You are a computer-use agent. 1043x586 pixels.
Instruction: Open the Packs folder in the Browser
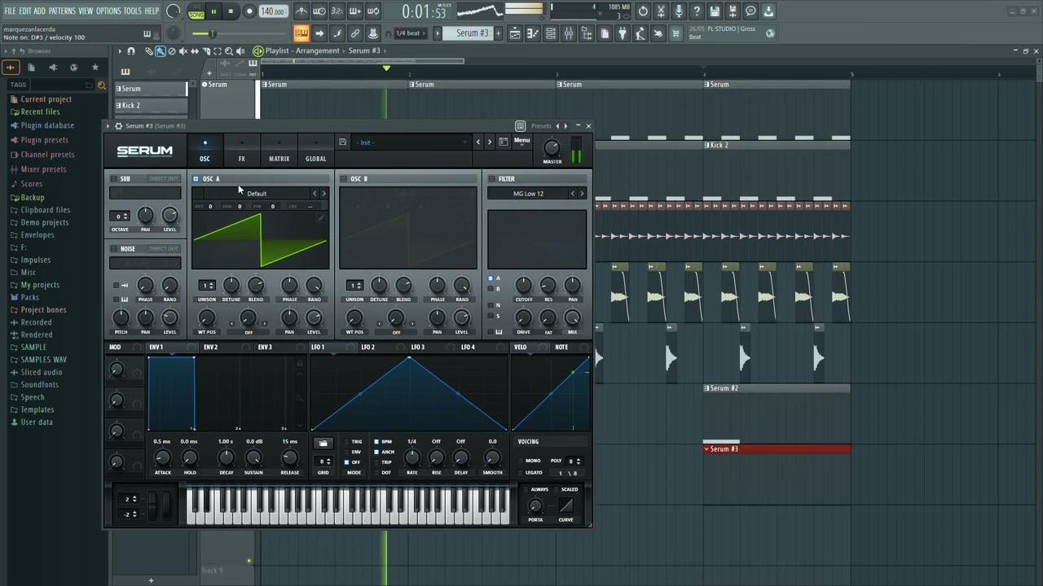point(29,297)
